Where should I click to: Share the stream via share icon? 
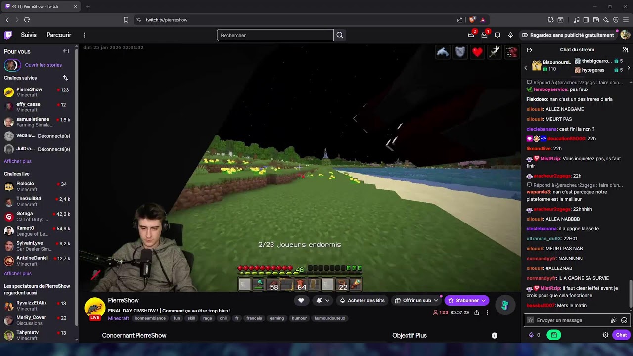(477, 312)
